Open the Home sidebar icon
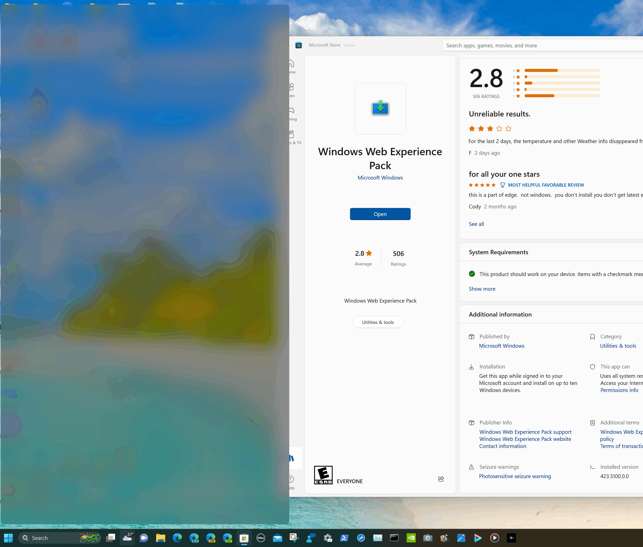The width and height of the screenshot is (643, 547). coord(292,63)
